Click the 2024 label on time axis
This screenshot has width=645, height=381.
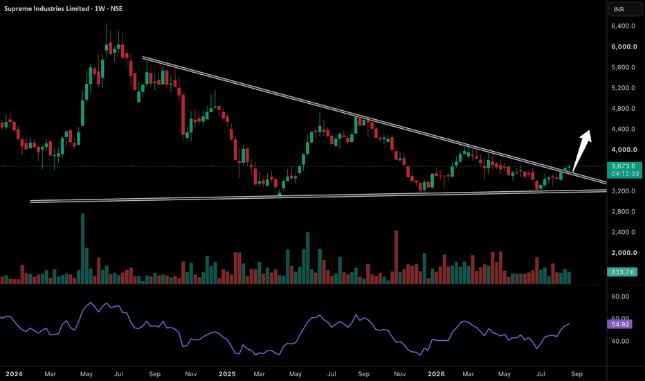tap(14, 374)
